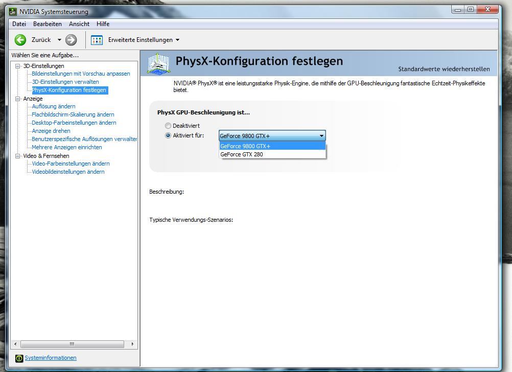This screenshot has width=512, height=372.
Task: Open the Datei menu
Action: point(19,24)
